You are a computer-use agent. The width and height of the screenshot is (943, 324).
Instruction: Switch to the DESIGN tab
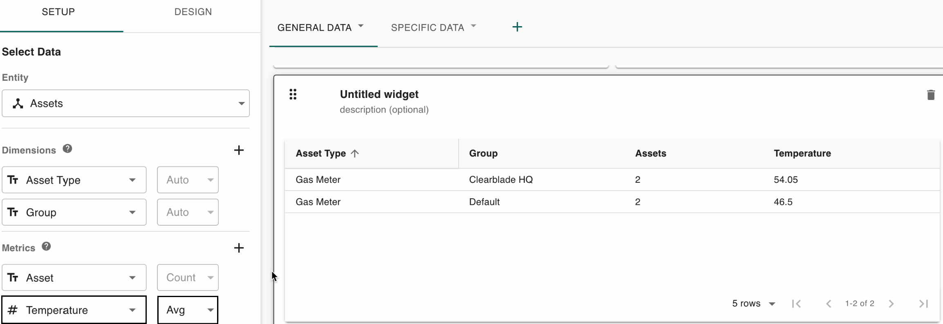(193, 12)
